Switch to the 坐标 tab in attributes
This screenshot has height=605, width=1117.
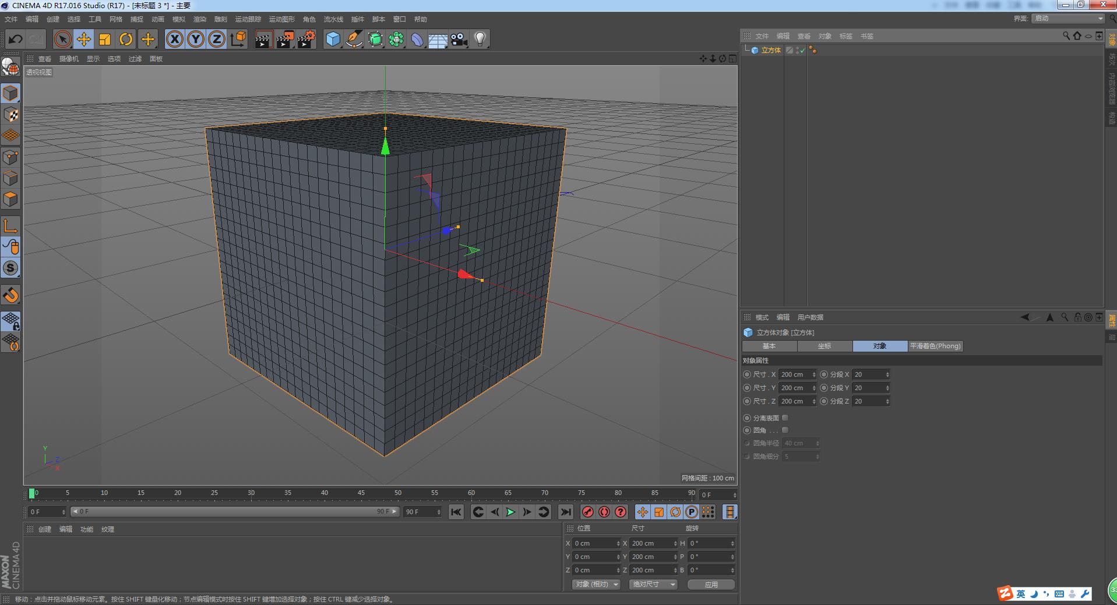tap(824, 346)
